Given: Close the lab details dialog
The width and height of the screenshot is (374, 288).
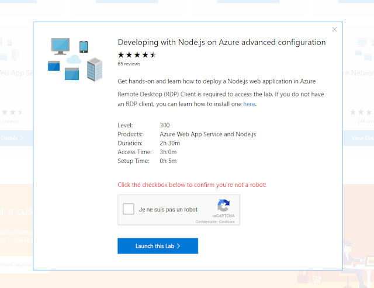Looking at the screenshot, I should (x=334, y=29).
